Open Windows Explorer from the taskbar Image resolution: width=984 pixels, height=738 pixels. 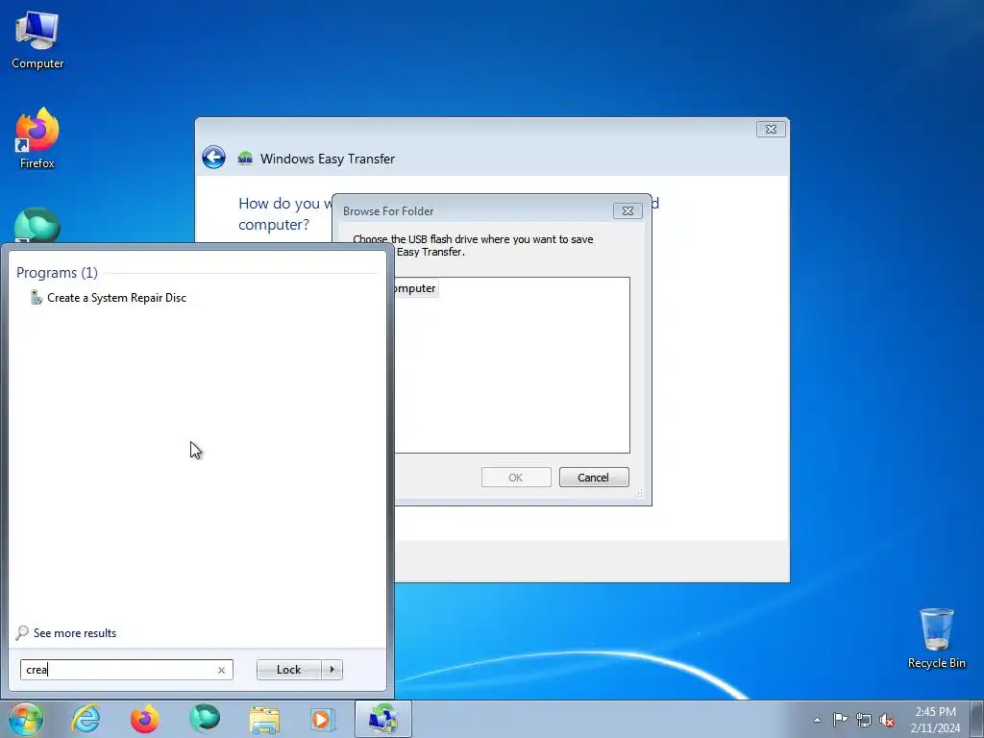[x=264, y=719]
